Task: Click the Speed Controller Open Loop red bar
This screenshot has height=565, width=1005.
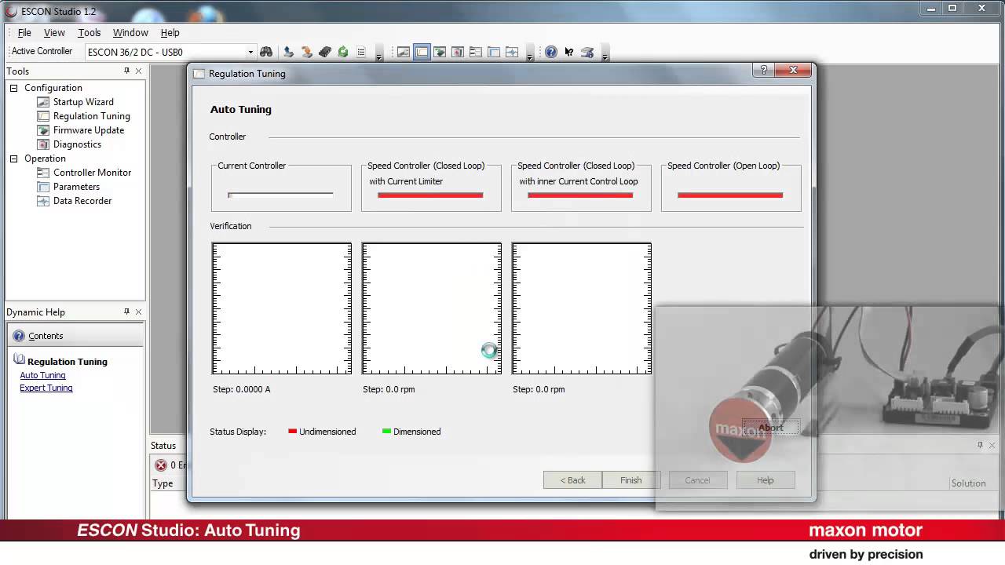Action: [x=730, y=195]
